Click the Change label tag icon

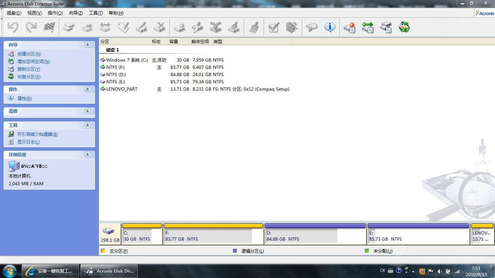pyautogui.click(x=123, y=27)
